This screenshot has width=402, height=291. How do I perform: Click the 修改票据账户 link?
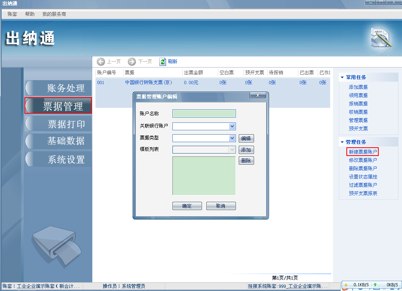click(363, 160)
